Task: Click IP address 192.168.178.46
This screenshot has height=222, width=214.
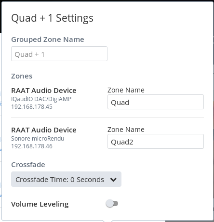Action: (32, 146)
